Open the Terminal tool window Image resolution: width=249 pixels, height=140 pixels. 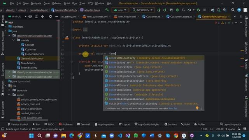(84, 124)
